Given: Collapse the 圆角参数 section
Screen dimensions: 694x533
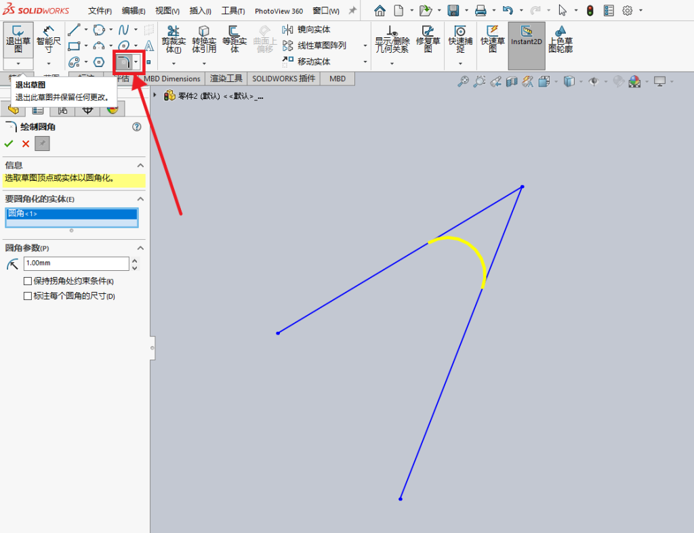Looking at the screenshot, I should point(140,248).
